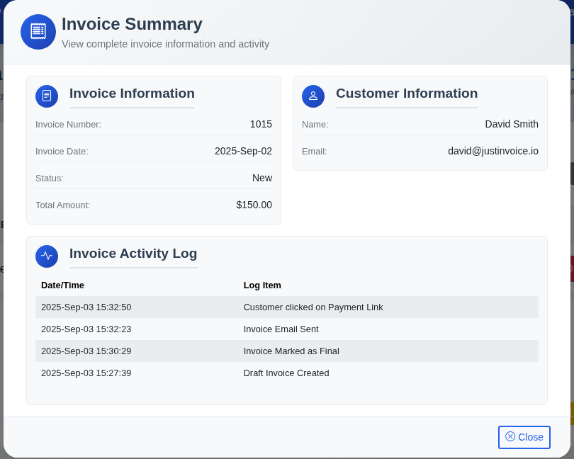This screenshot has width=574, height=459.
Task: Click the status value New
Action: 262,178
